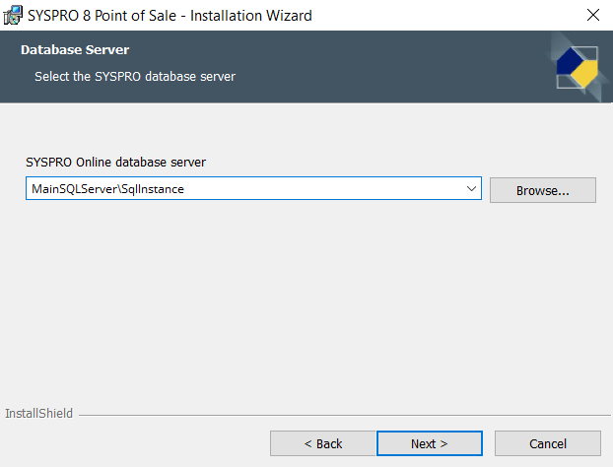
Task: Go to the previous step with Back
Action: click(x=322, y=443)
